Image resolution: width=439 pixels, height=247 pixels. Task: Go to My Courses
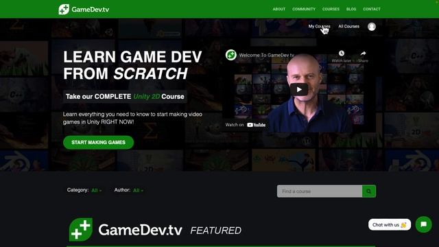click(x=319, y=26)
